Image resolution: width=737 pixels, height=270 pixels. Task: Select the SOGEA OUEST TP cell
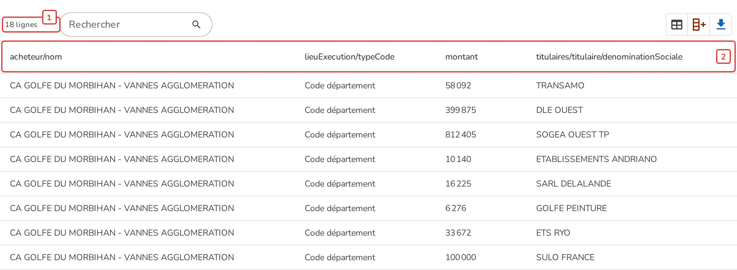pyautogui.click(x=572, y=135)
